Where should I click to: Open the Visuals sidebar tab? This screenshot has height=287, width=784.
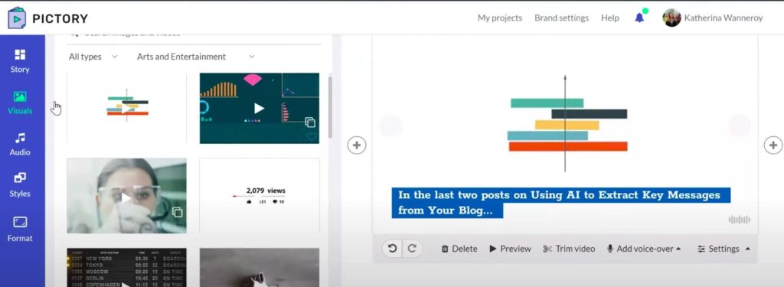point(20,103)
